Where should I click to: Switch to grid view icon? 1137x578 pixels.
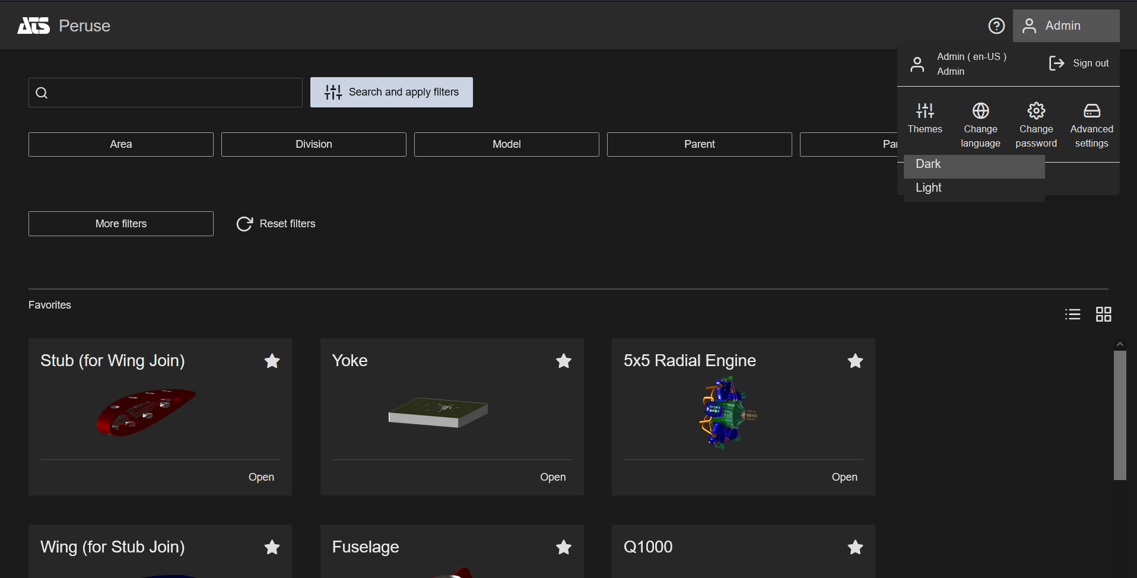tap(1103, 314)
